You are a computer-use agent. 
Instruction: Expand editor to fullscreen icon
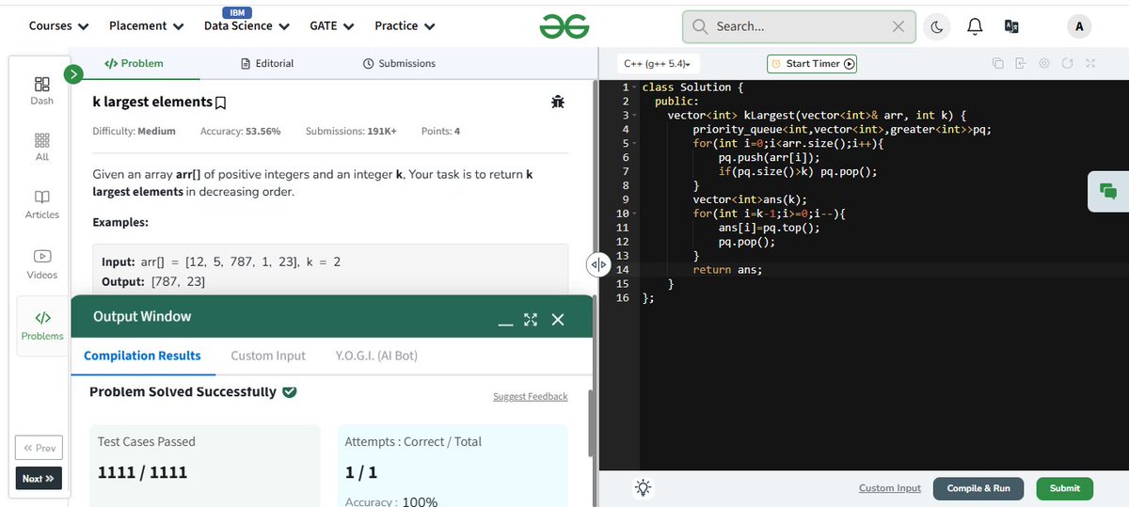click(x=1089, y=63)
